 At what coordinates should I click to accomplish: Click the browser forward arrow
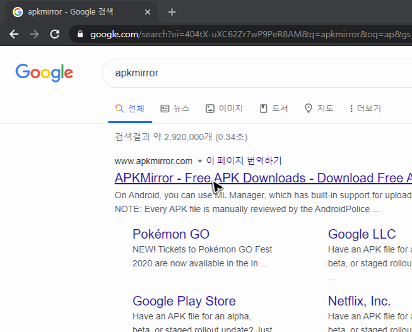pos(35,34)
